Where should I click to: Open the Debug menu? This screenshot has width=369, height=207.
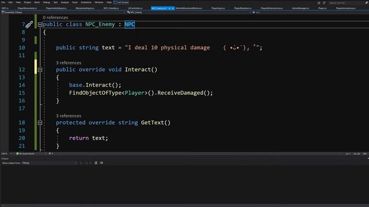tap(46, 2)
